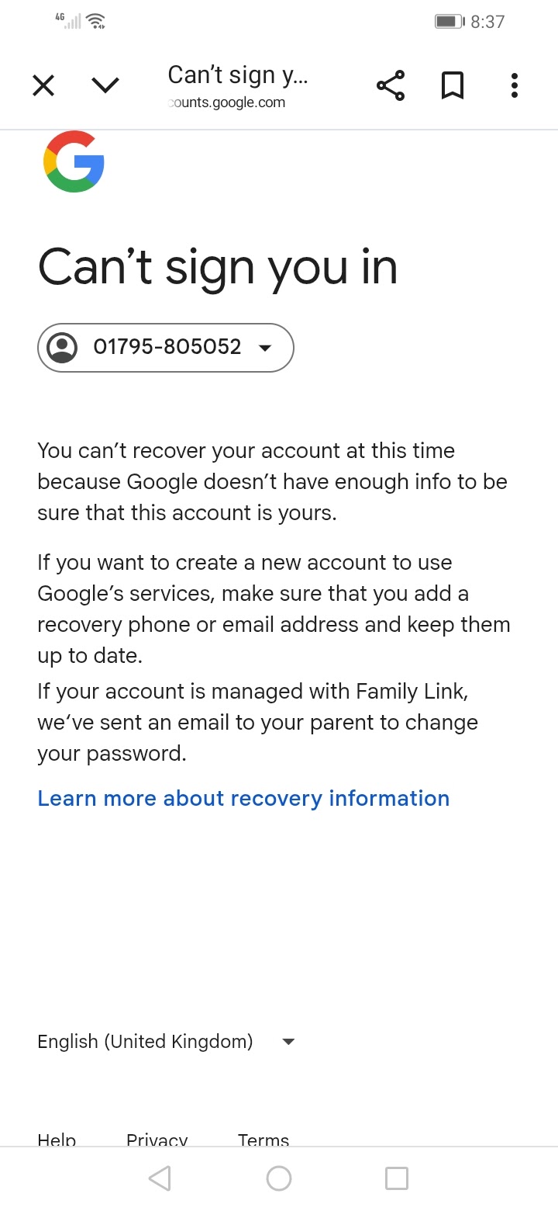Open the English (United Kingdom) language selector

click(145, 1041)
